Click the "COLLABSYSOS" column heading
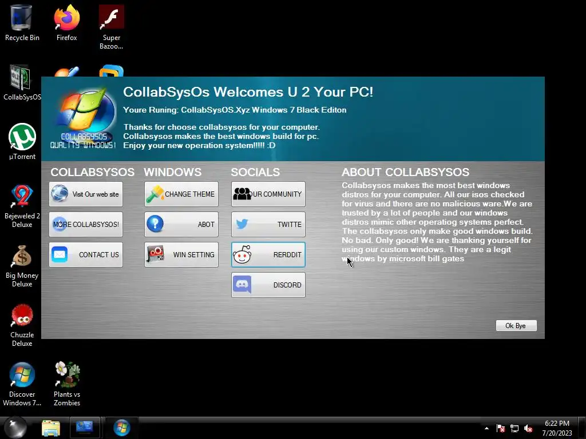The height and width of the screenshot is (439, 586). click(x=92, y=172)
